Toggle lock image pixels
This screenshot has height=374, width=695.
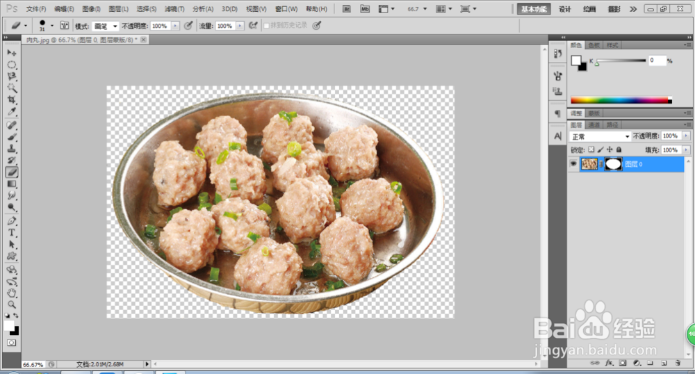[x=600, y=149]
